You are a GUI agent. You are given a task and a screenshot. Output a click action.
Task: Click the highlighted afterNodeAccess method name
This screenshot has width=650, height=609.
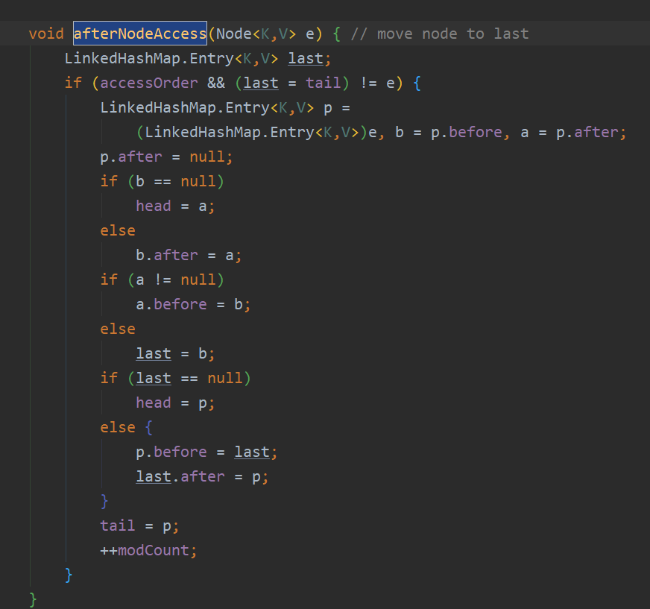[140, 34]
